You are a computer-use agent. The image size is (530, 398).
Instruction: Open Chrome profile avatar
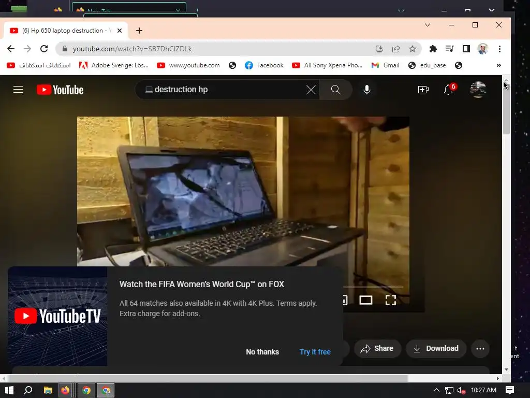[483, 49]
